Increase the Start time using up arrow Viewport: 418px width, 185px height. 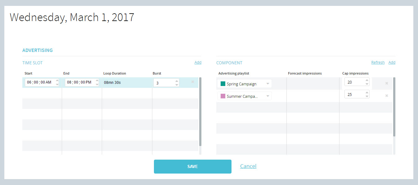pyautogui.click(x=57, y=81)
